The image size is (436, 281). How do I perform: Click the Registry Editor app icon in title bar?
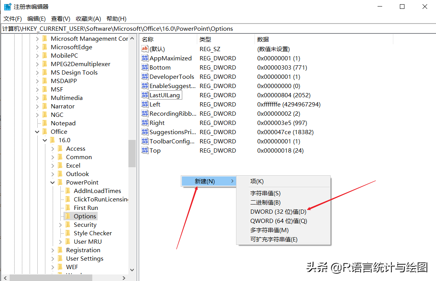8,7
